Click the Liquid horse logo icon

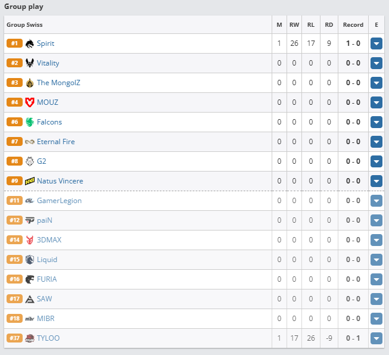click(30, 260)
